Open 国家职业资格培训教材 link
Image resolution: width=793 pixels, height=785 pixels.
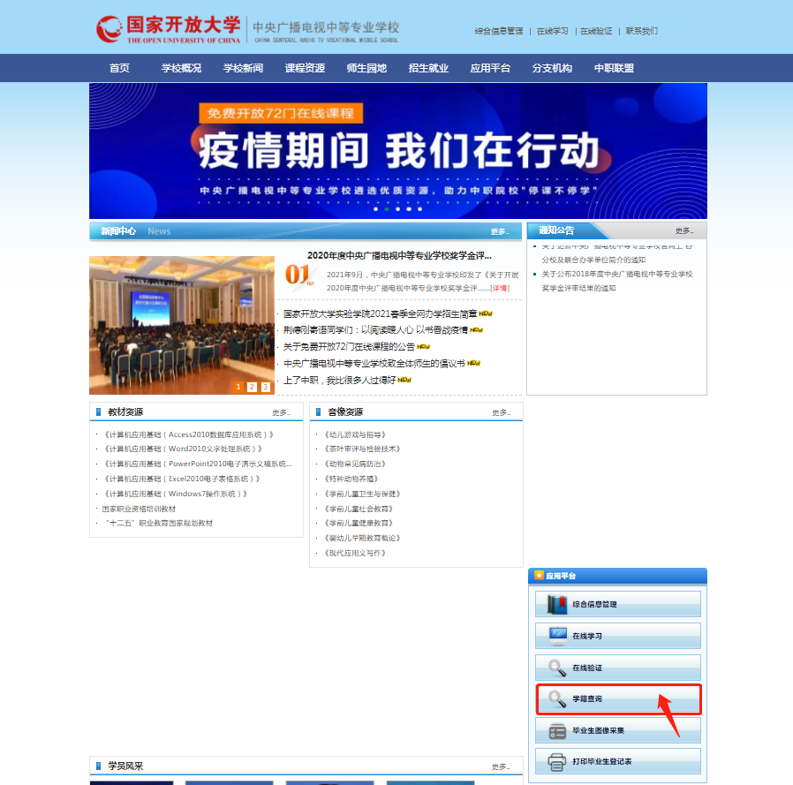pos(139,509)
